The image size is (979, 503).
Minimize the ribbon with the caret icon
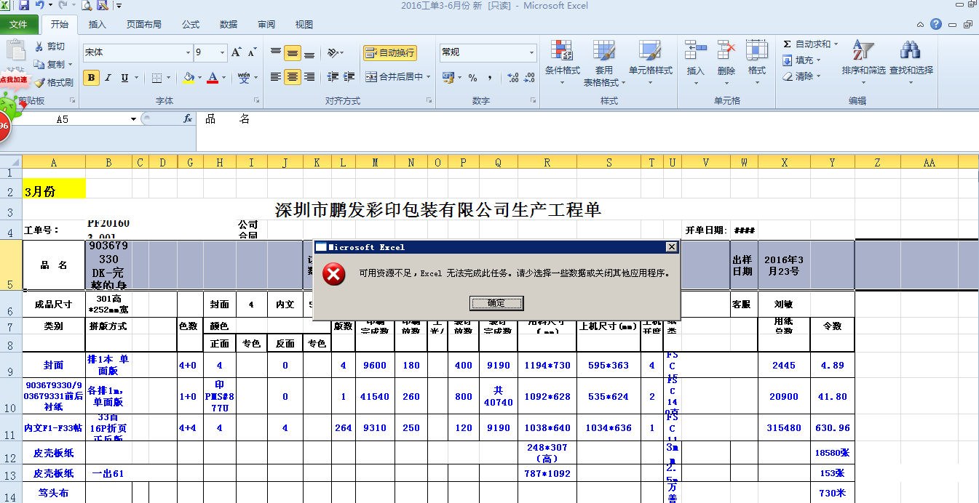(x=921, y=25)
